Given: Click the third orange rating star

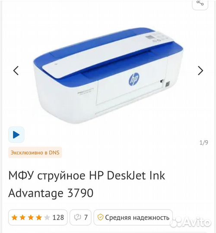Looking at the screenshot, I should 31,217.
